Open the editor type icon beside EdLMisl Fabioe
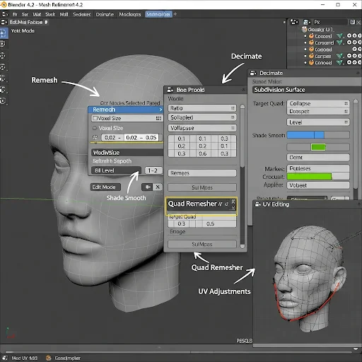This screenshot has height=362, width=362. 4,23
